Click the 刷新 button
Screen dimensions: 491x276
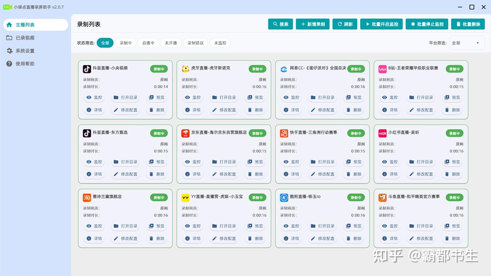click(x=345, y=24)
